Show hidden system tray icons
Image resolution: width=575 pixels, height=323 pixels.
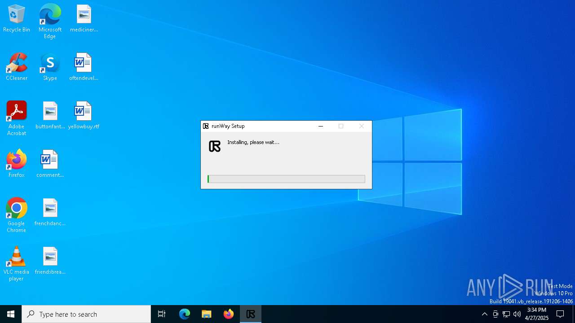pos(485,314)
